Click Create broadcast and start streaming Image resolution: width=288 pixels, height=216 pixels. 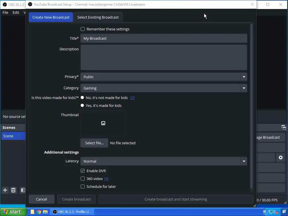(176, 199)
